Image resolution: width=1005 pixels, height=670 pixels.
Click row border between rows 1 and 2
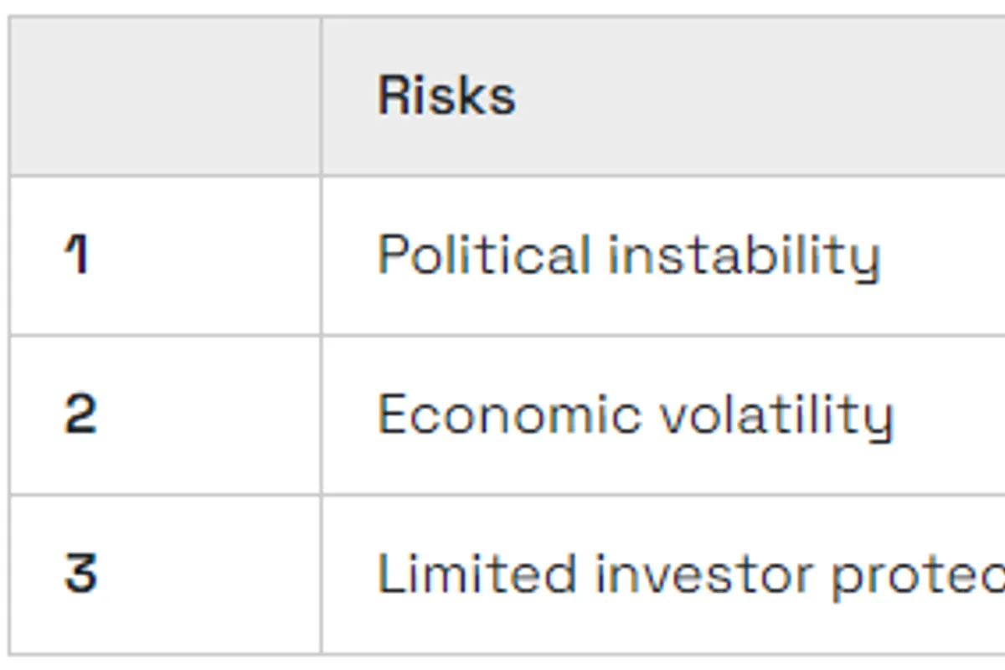[662, 335]
